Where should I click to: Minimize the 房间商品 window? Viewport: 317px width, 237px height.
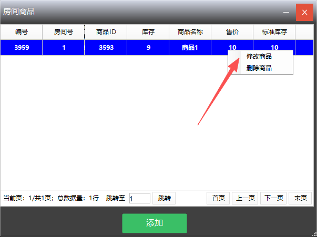287,12
